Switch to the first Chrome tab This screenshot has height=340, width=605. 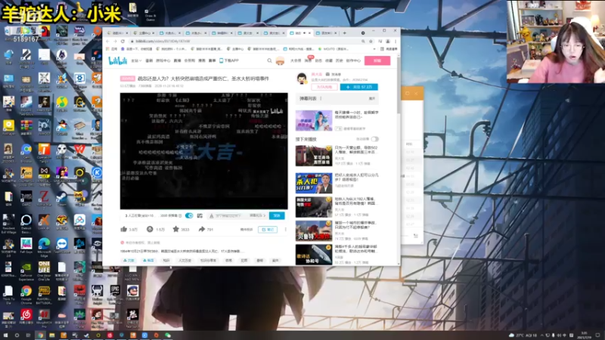(118, 33)
